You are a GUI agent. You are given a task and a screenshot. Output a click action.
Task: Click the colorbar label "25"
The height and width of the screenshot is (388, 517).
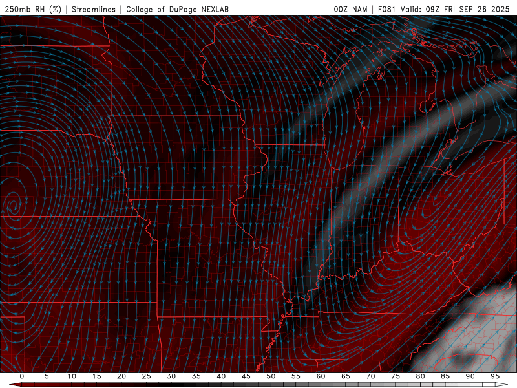coord(146,376)
